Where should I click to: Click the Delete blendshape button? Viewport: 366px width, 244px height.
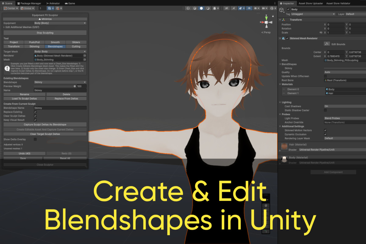(66, 95)
